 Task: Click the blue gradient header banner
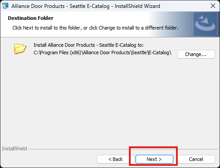(110, 24)
